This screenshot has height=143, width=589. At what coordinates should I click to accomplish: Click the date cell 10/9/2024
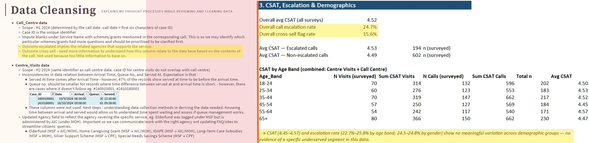[x=66, y=99]
